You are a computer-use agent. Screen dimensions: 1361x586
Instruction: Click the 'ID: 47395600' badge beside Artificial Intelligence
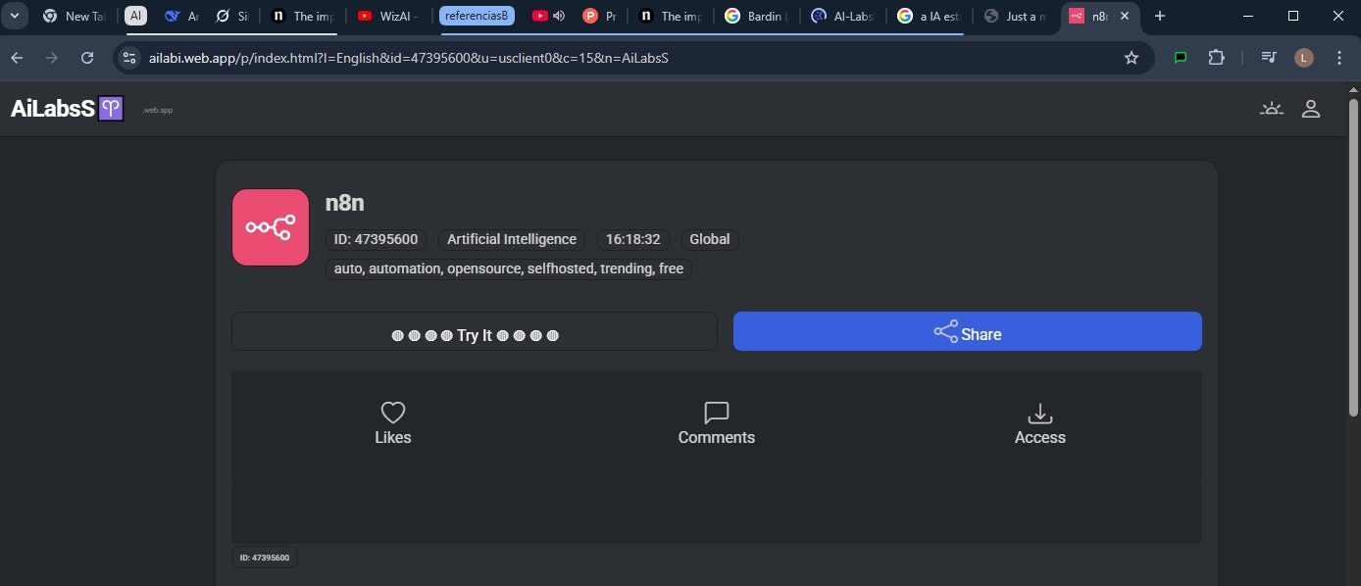pyautogui.click(x=376, y=239)
